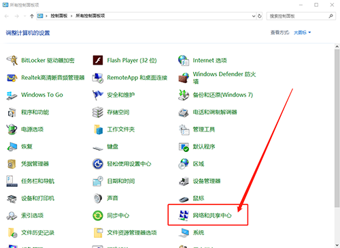Click the vertical scrollbar down arrow
This screenshot has height=248, width=340.
[337, 245]
